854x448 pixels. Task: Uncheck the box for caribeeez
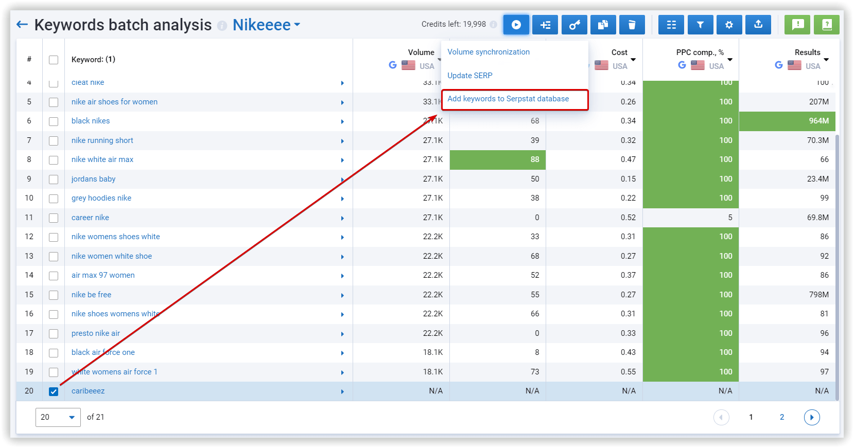[x=54, y=391]
